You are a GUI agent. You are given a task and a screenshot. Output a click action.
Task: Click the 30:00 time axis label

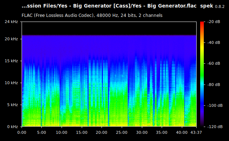coord(142,132)
